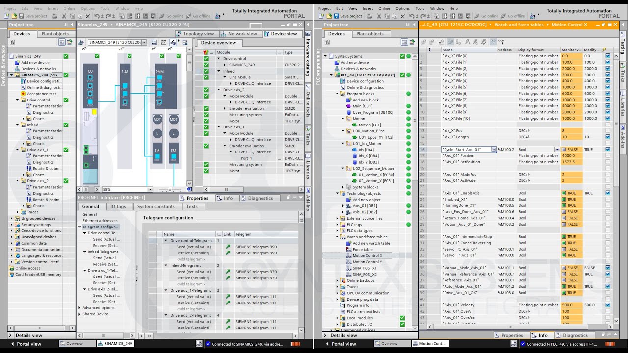The image size is (628, 353).
Task: Toggle modify checkbox for Cycle_Start_Axis_01 row
Action: coord(608,150)
